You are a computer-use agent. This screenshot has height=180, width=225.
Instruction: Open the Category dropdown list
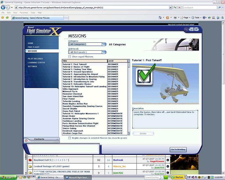point(104,44)
